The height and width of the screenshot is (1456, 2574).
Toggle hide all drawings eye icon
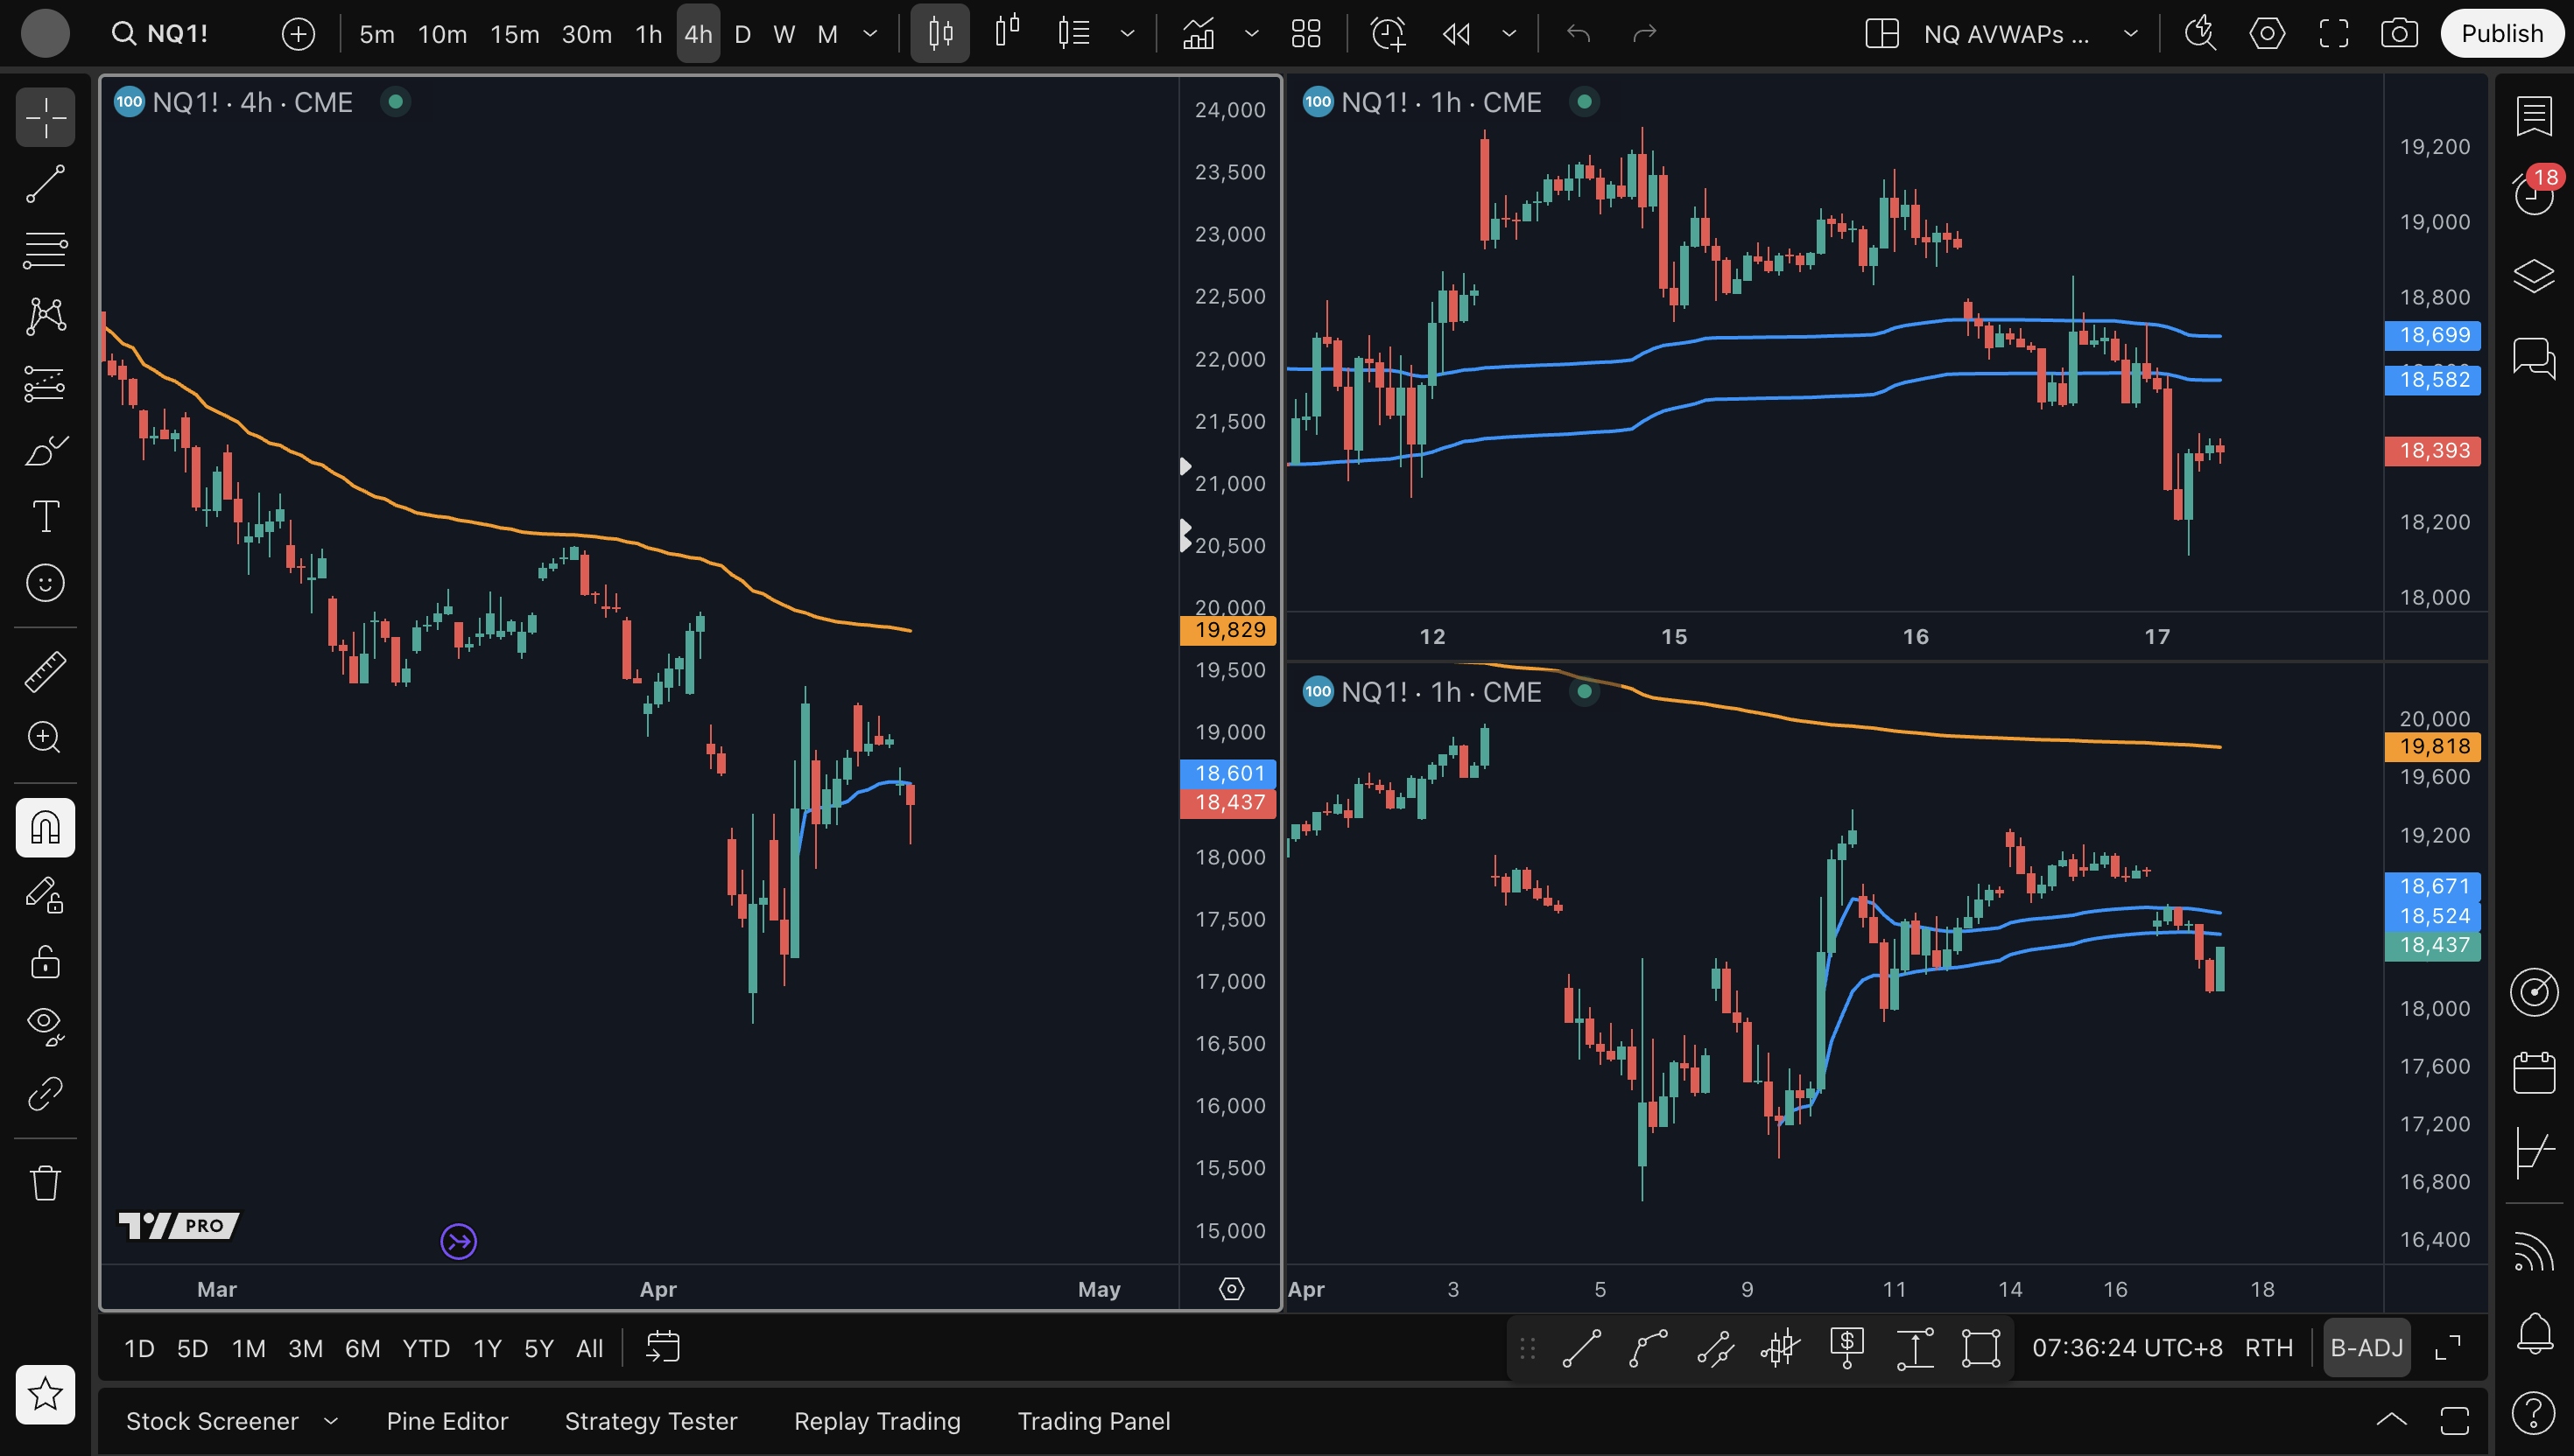pyautogui.click(x=45, y=1024)
